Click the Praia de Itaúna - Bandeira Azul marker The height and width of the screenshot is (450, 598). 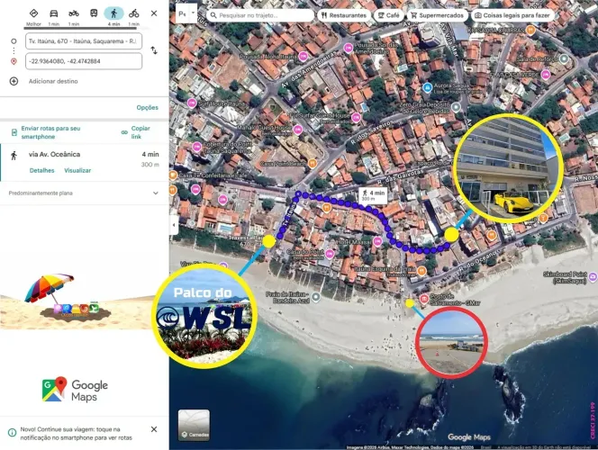coord(315,296)
